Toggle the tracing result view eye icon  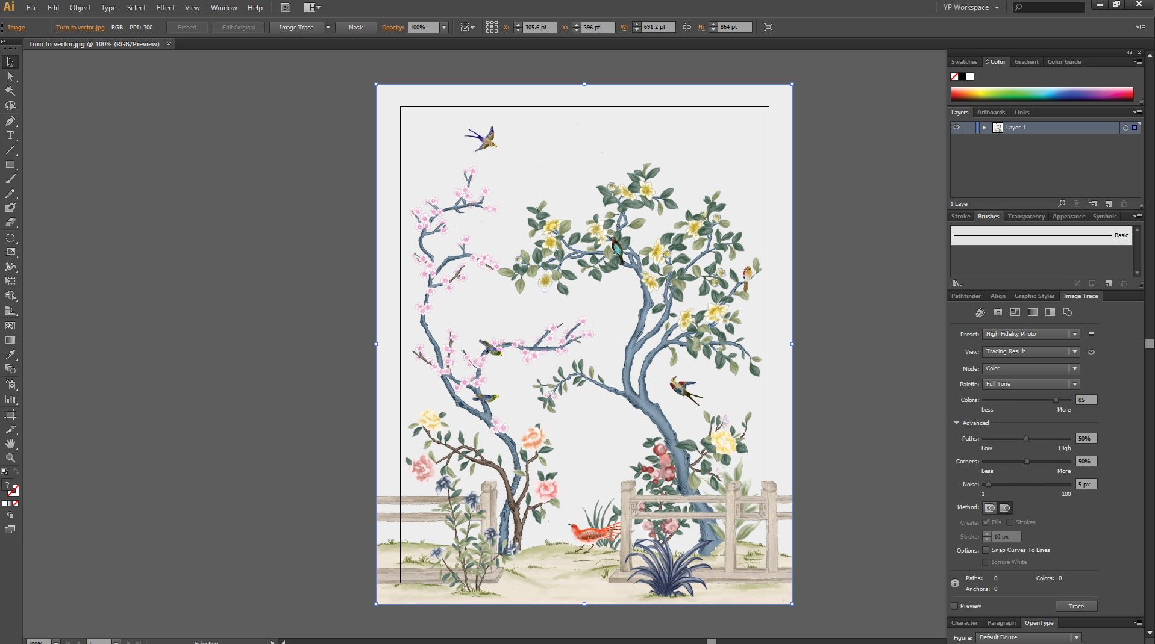click(x=1091, y=352)
